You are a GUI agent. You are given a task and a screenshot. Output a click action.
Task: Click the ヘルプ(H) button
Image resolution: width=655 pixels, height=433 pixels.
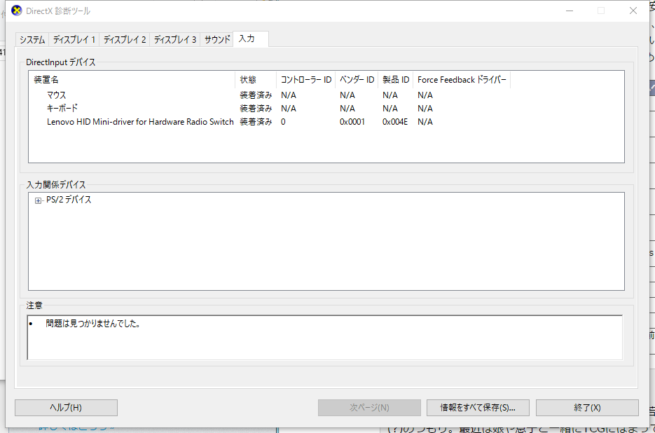66,408
